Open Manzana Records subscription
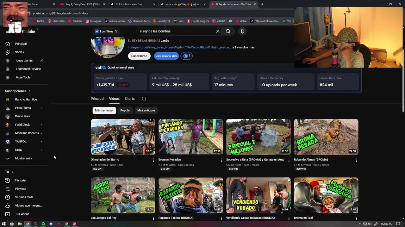This screenshot has height=227, width=405. 27,133
